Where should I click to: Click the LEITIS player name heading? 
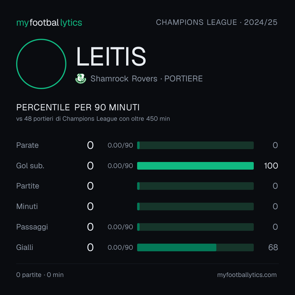click(x=111, y=57)
